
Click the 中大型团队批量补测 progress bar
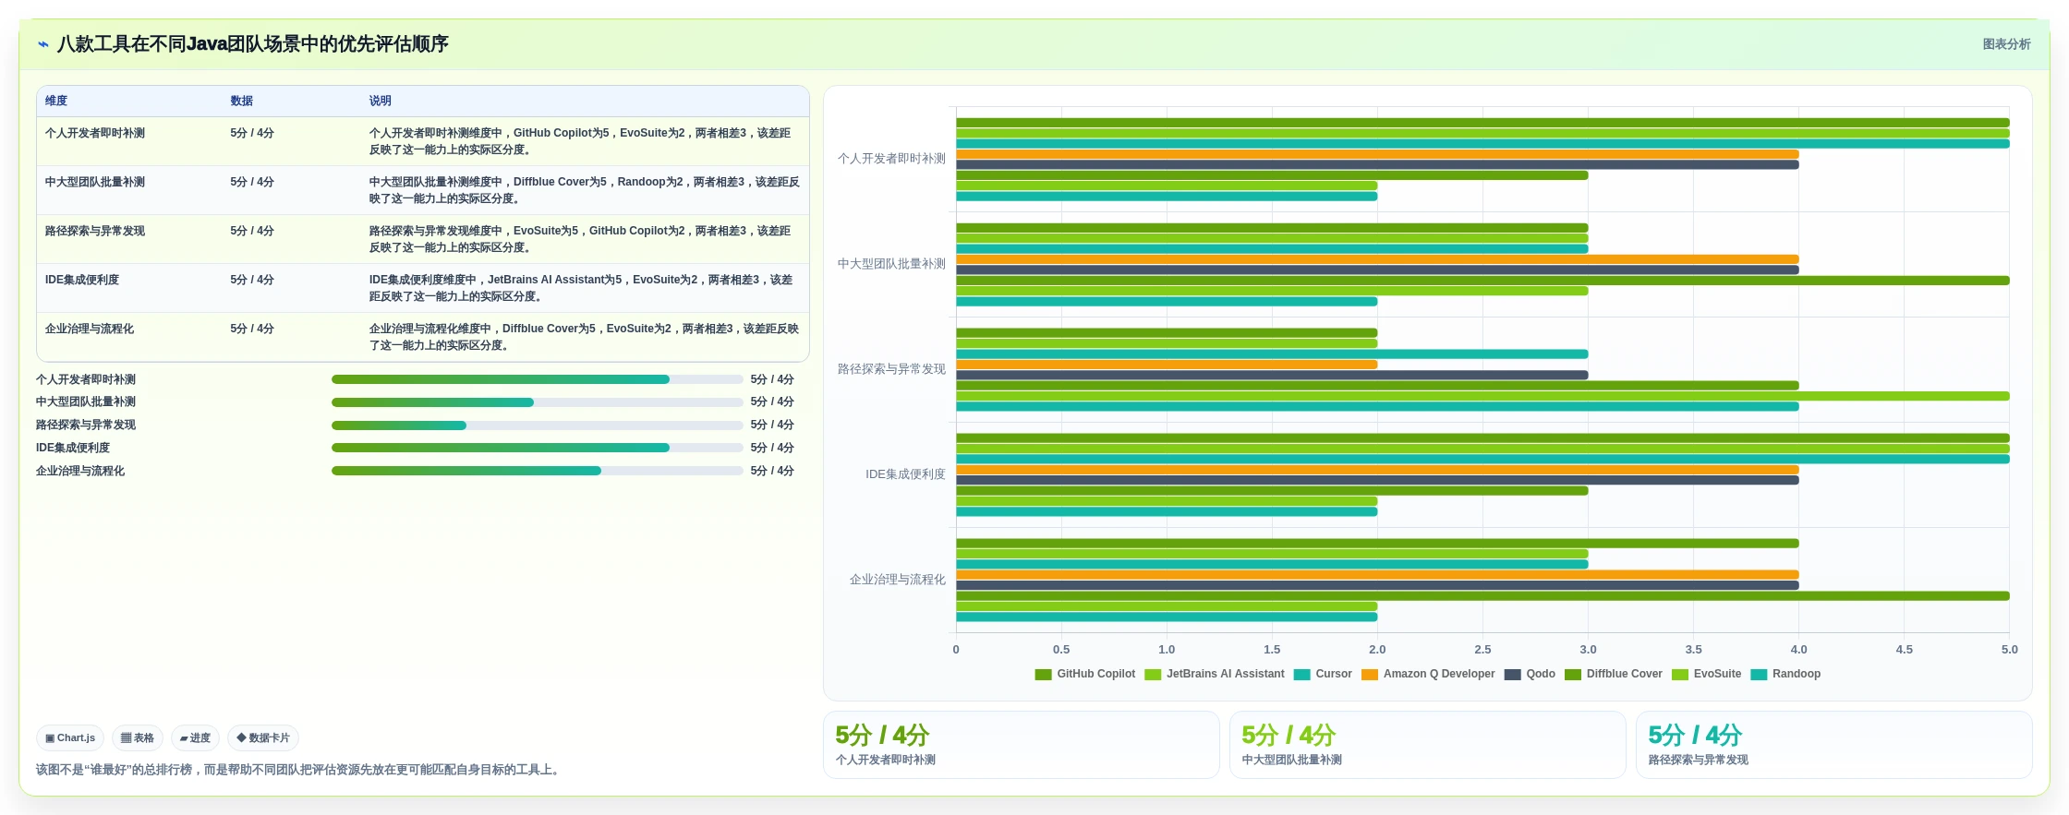click(537, 402)
